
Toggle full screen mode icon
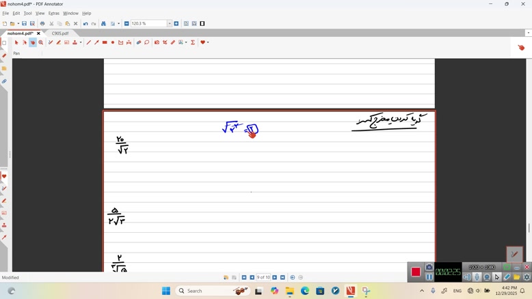pos(202,24)
